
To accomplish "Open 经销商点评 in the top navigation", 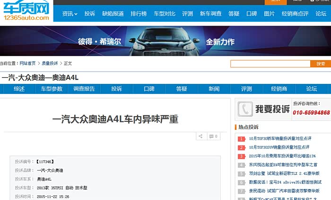I will pos(295,14).
